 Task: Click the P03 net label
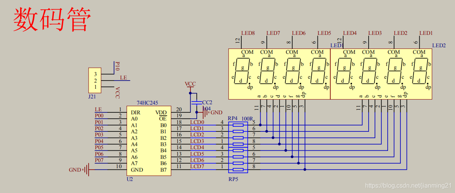[99, 134]
